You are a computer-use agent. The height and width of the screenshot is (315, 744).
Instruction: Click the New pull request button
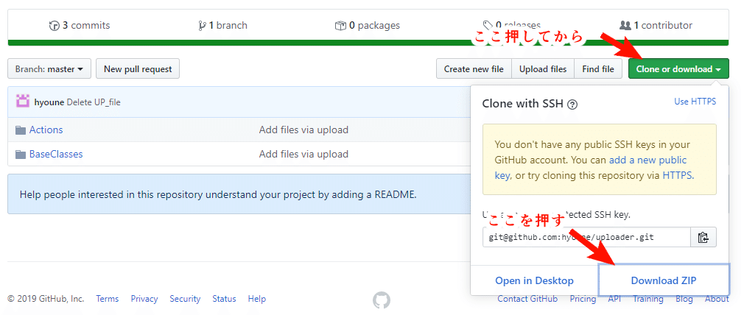[138, 69]
